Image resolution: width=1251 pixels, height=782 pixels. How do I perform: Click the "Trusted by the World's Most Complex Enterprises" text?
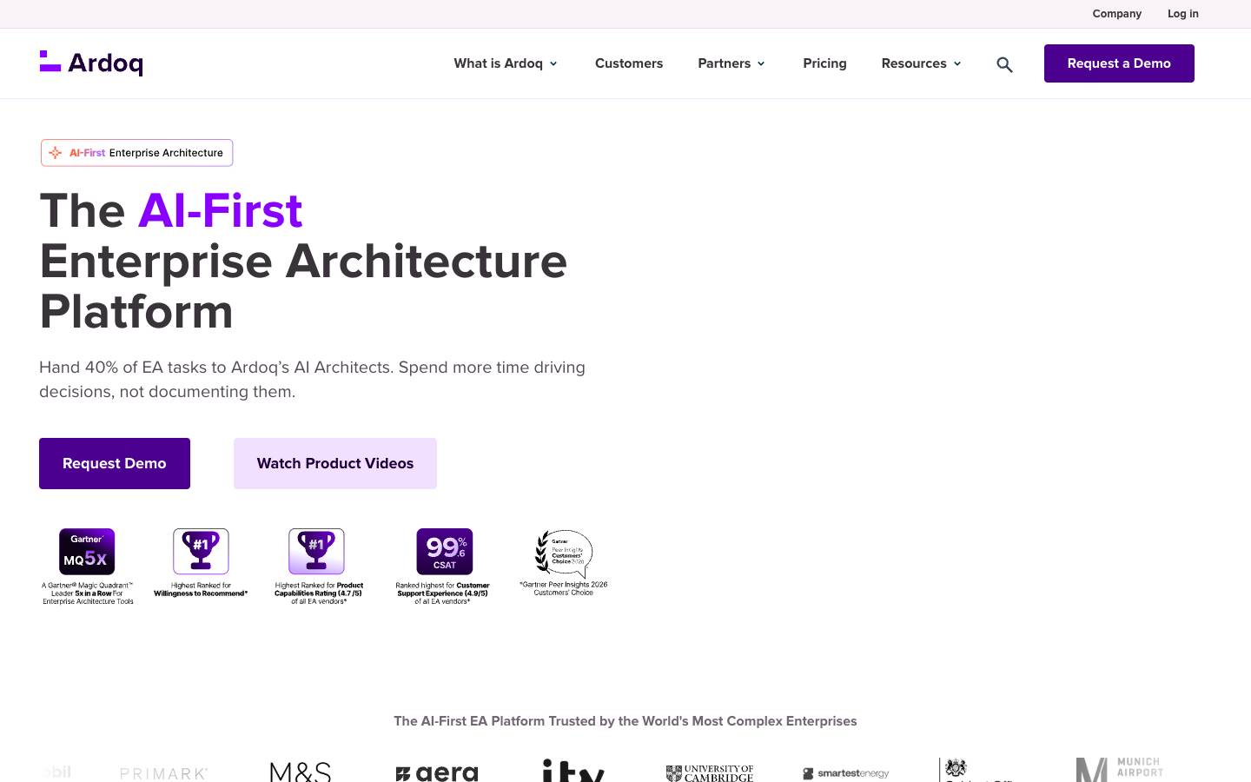coord(625,721)
